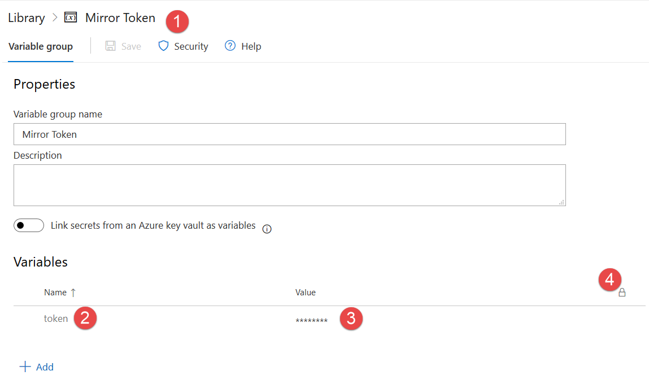Click the Description text area

click(289, 185)
